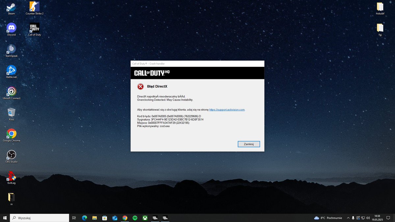Open the volume control tray icon

(368, 218)
